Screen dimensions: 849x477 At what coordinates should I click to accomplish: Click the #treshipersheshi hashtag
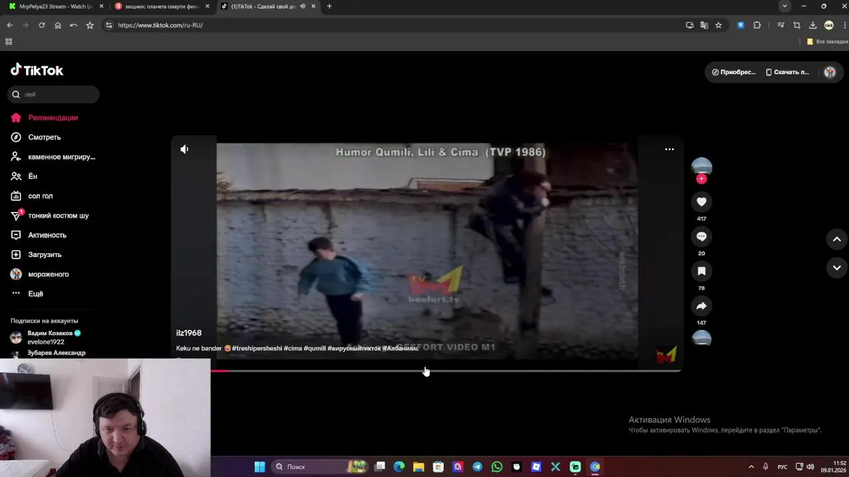coord(257,348)
